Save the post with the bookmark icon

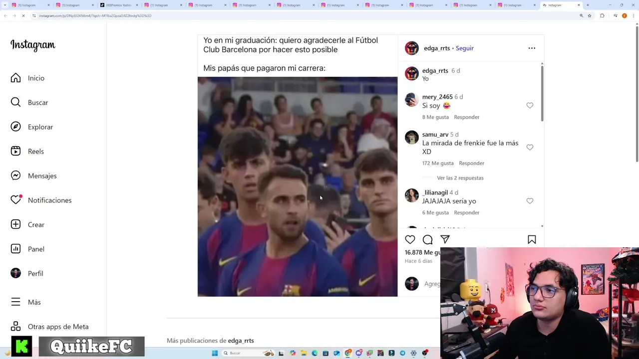(x=532, y=240)
